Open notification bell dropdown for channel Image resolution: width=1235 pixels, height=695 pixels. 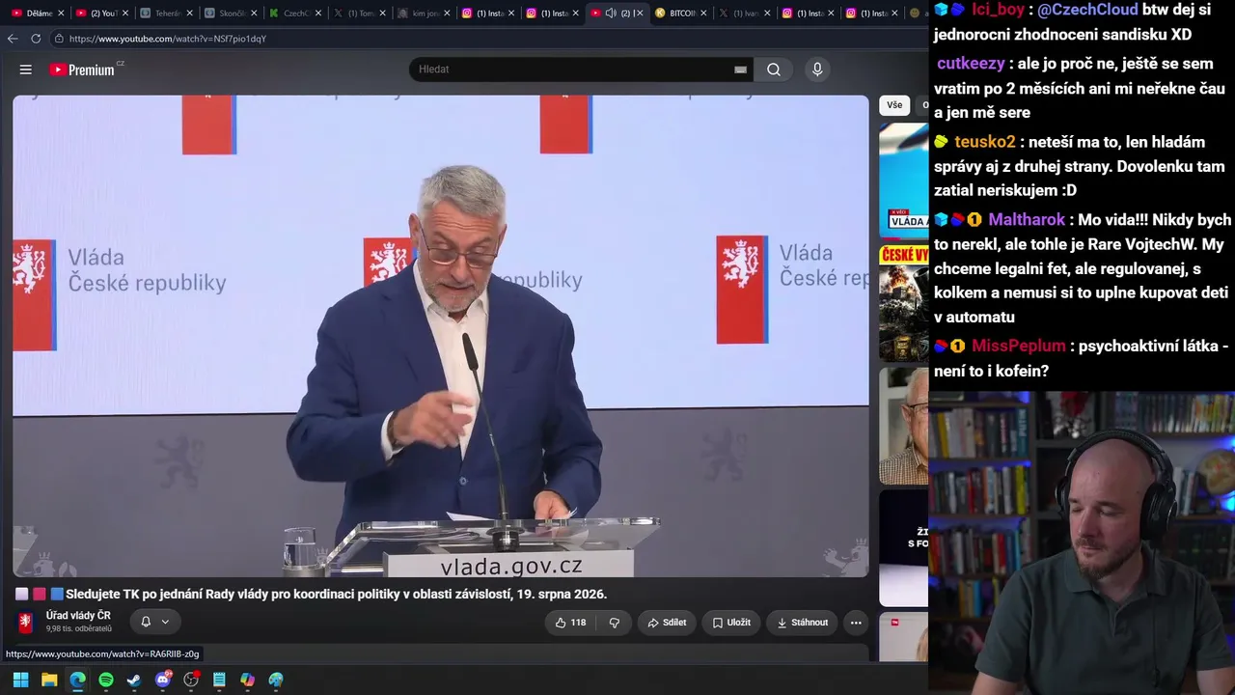[154, 622]
